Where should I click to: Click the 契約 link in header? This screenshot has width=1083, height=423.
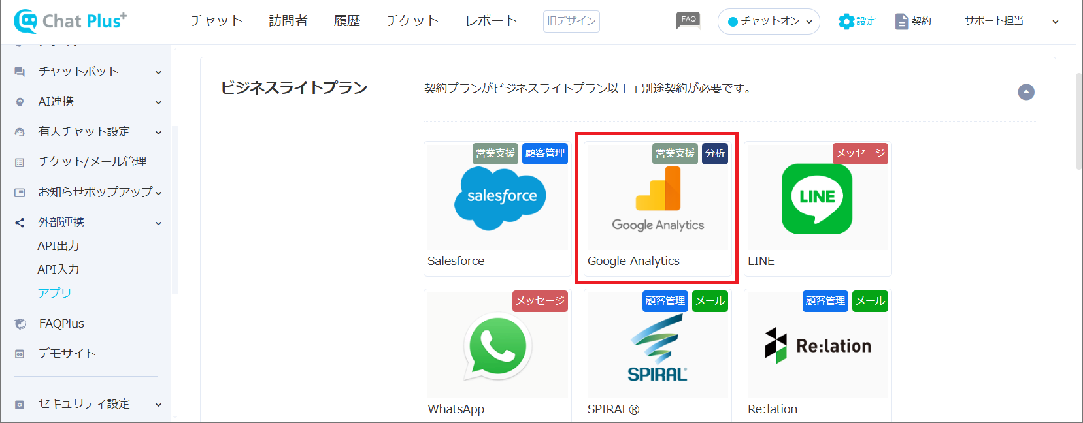click(922, 22)
